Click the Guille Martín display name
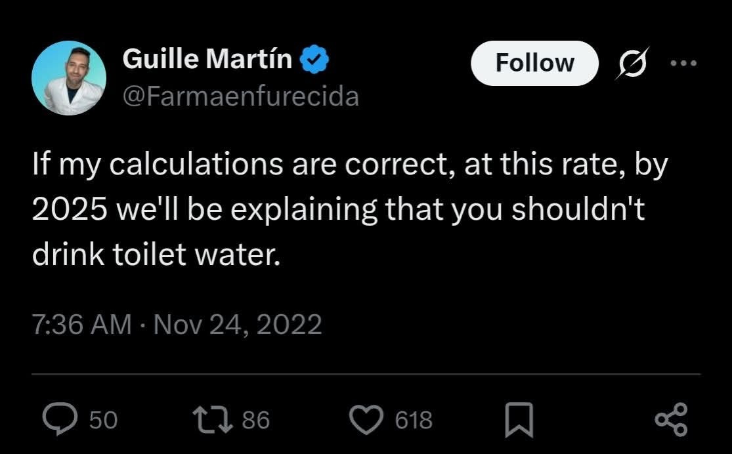The image size is (732, 454). click(x=207, y=60)
